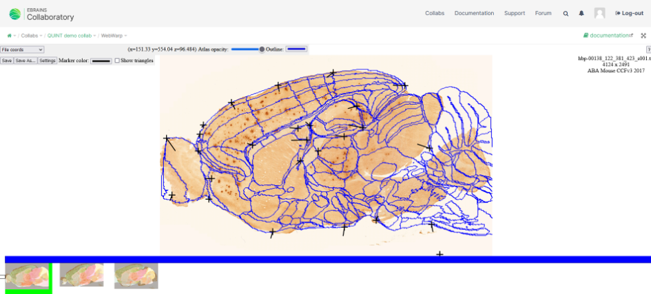The width and height of the screenshot is (651, 294).
Task: Expand the Collabs breadcrumb dropdown
Action: click(31, 35)
